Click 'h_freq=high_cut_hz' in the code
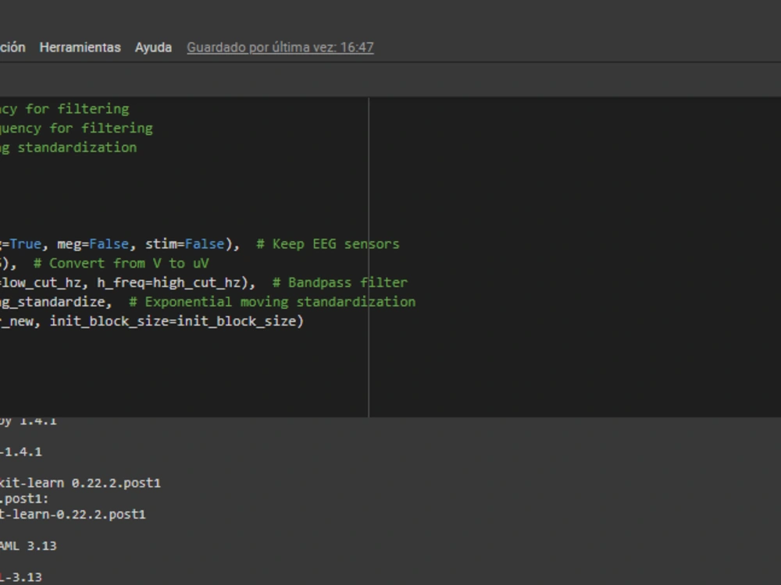This screenshot has height=585, width=781. tap(169, 282)
